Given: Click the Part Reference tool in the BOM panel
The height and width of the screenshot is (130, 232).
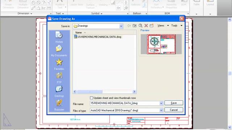Looking at the screenshot, I should tap(156, 4).
